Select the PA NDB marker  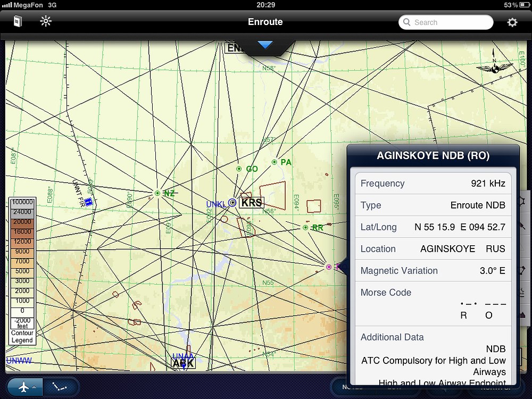[275, 162]
